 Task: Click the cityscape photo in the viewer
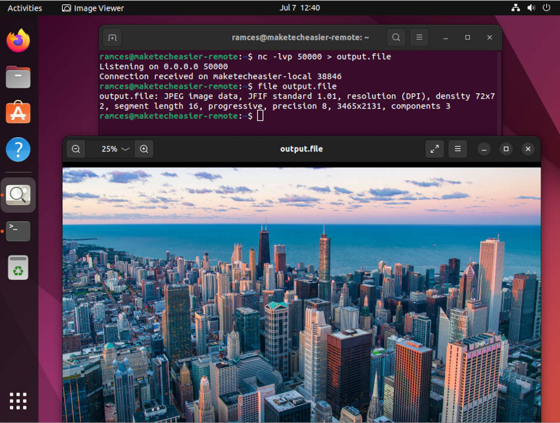coord(301,290)
